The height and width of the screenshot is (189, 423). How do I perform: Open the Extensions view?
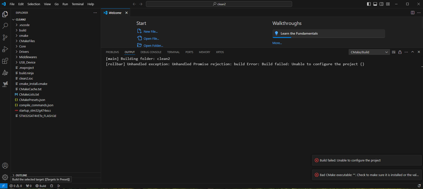click(x=5, y=61)
